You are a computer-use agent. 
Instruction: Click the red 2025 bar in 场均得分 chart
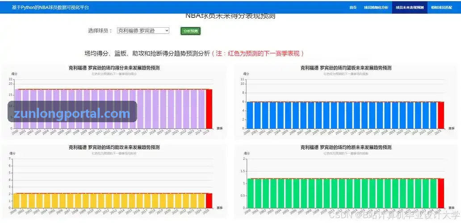tap(209, 109)
